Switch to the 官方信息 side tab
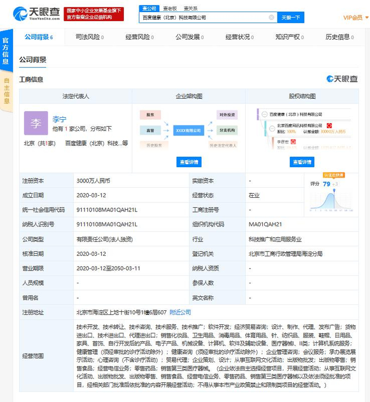The height and width of the screenshot is (402, 370). 6,51
